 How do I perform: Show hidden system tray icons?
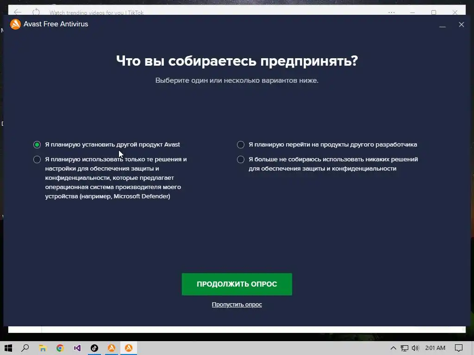(393, 348)
